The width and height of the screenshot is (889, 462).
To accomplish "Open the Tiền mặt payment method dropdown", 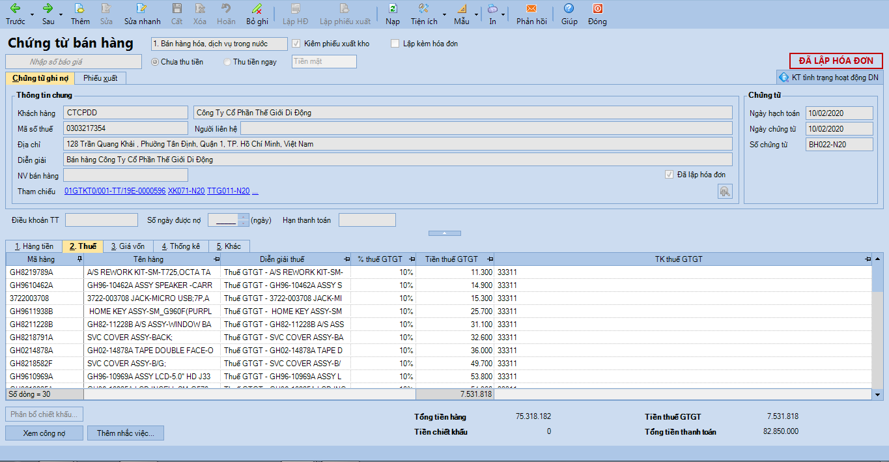I will 324,61.
